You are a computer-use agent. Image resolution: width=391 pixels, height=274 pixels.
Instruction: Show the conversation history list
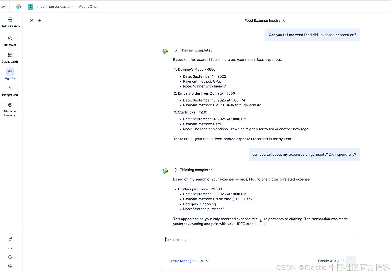click(31, 20)
